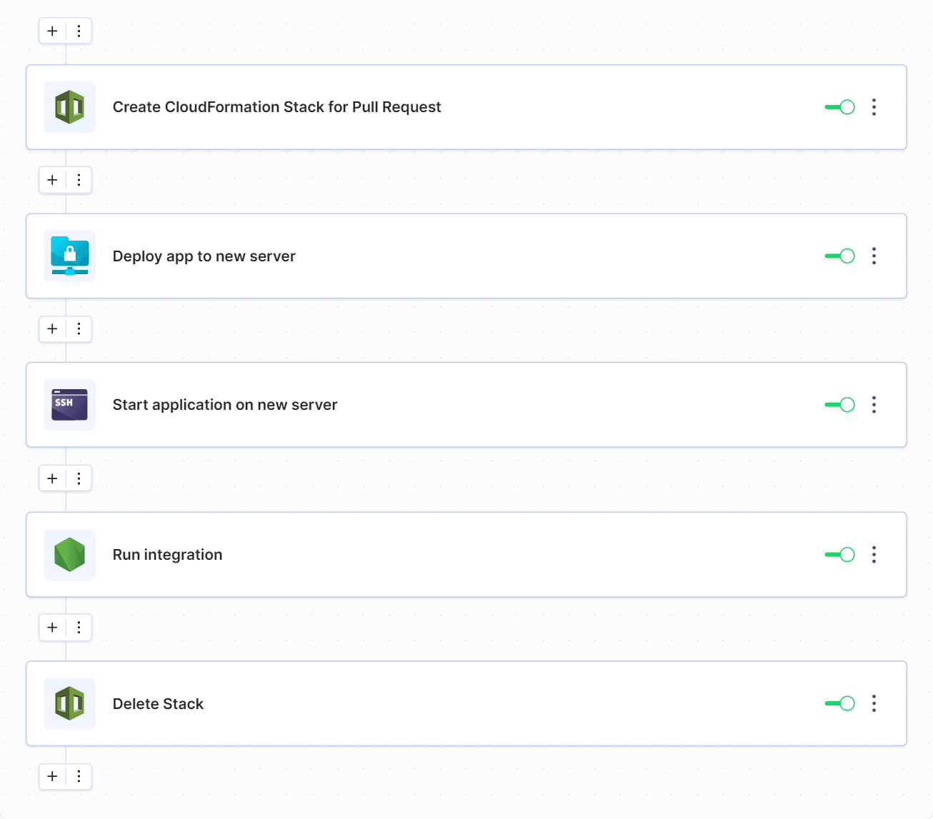Add an action between Start application and Run integration

[x=52, y=478]
